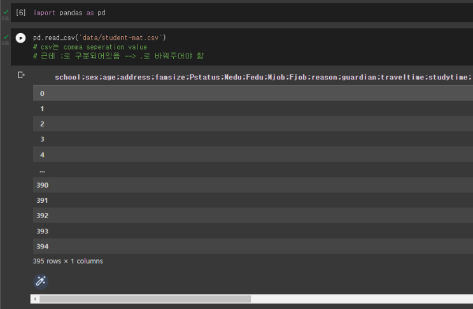Viewport: 473px width, 309px height.
Task: Click the Korean comment about semicolon separators
Action: pos(118,56)
